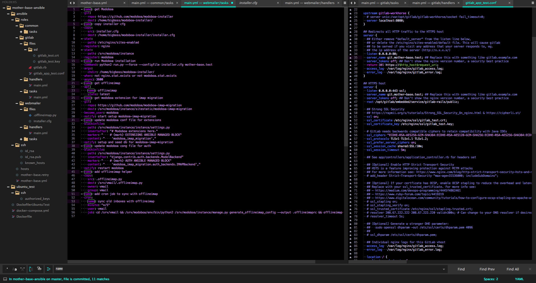Click gitlab.rb Ruby file in sidebar
Screen dimensions: 536x283
(x=40, y=67)
